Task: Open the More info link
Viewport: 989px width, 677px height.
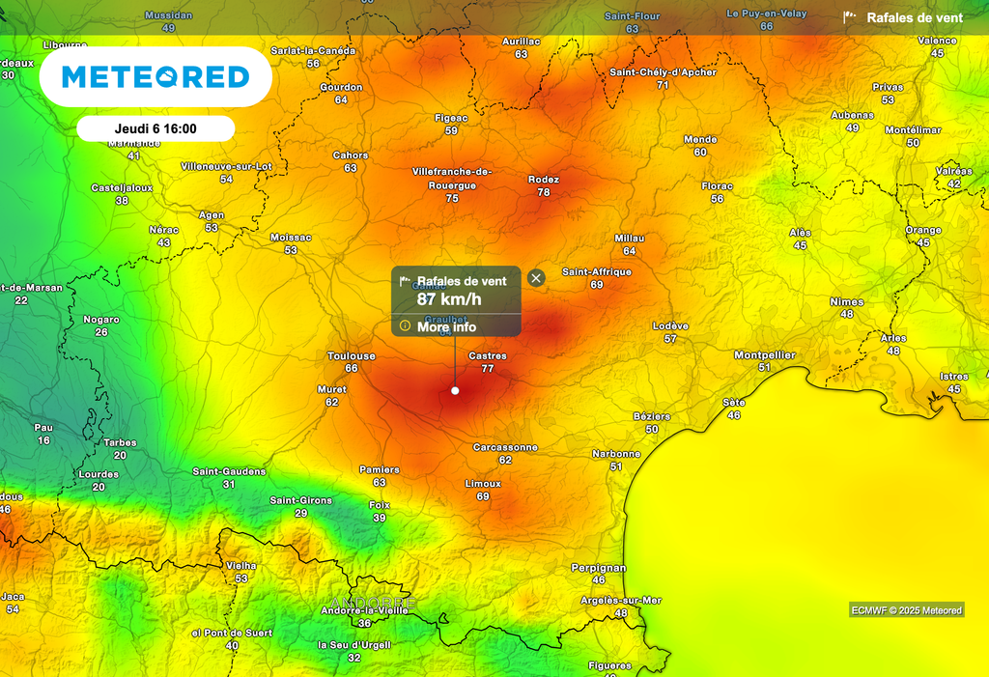Action: tap(446, 327)
